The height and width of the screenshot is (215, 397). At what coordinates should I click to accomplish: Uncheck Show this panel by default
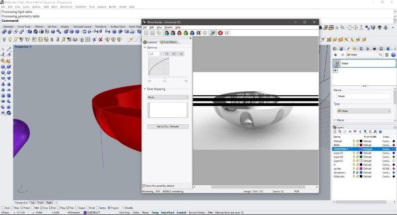(x=143, y=186)
